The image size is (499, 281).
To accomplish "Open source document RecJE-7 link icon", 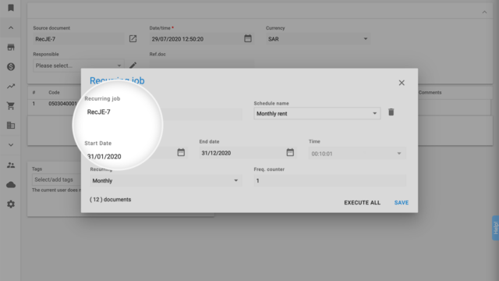I will click(x=133, y=38).
